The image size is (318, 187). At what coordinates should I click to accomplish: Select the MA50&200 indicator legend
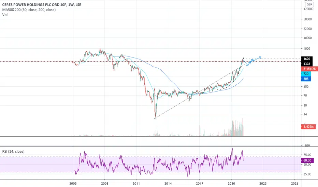(29, 10)
